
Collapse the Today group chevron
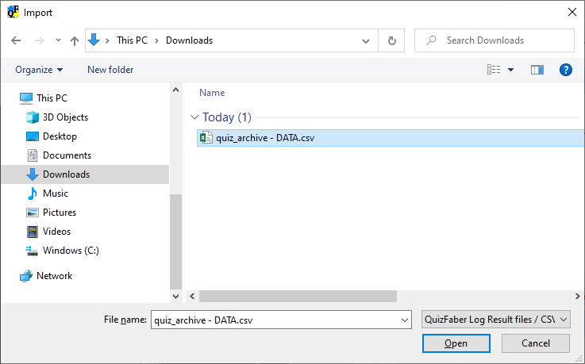[194, 117]
